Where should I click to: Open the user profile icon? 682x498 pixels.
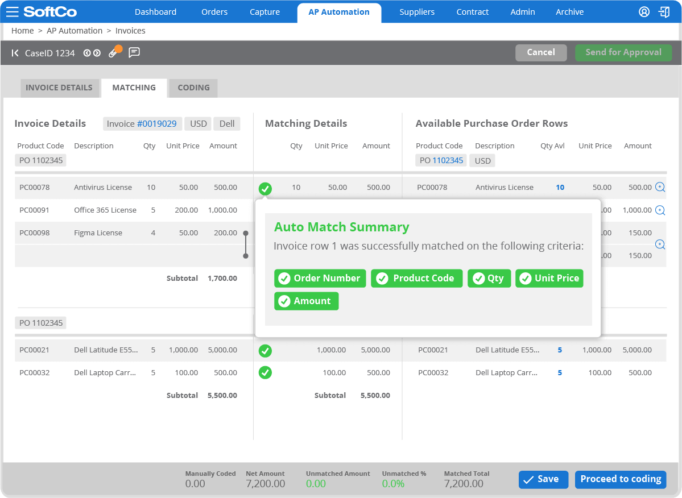[644, 11]
